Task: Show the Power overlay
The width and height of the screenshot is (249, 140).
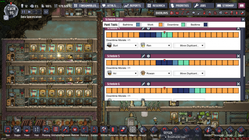Action: pos(177,13)
